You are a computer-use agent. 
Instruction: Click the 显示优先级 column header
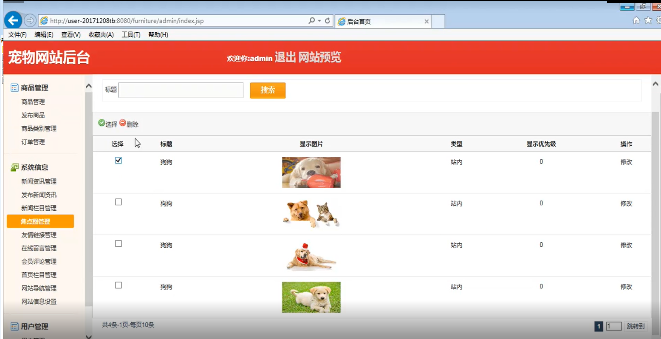tap(541, 144)
